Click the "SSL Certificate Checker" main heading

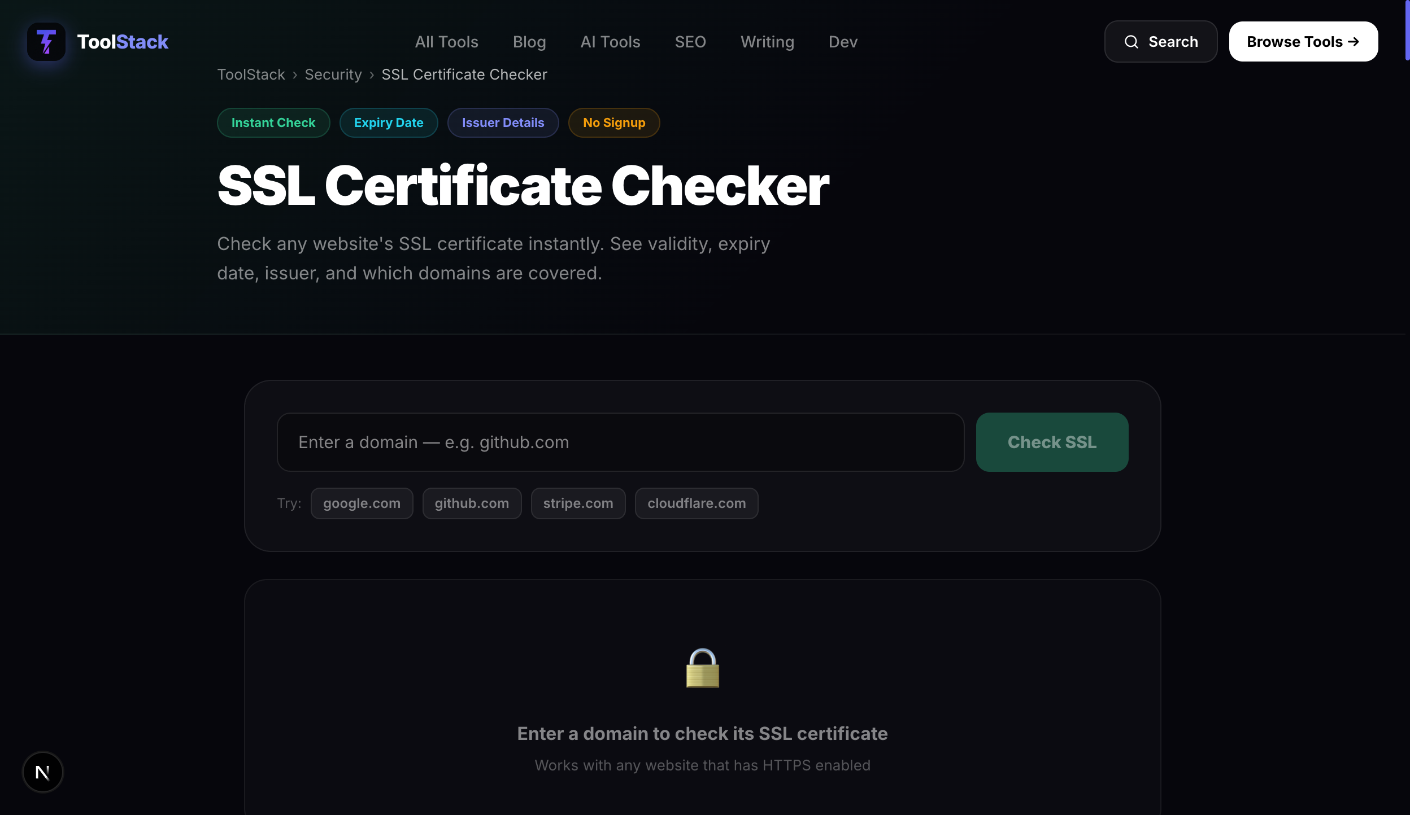pos(523,186)
